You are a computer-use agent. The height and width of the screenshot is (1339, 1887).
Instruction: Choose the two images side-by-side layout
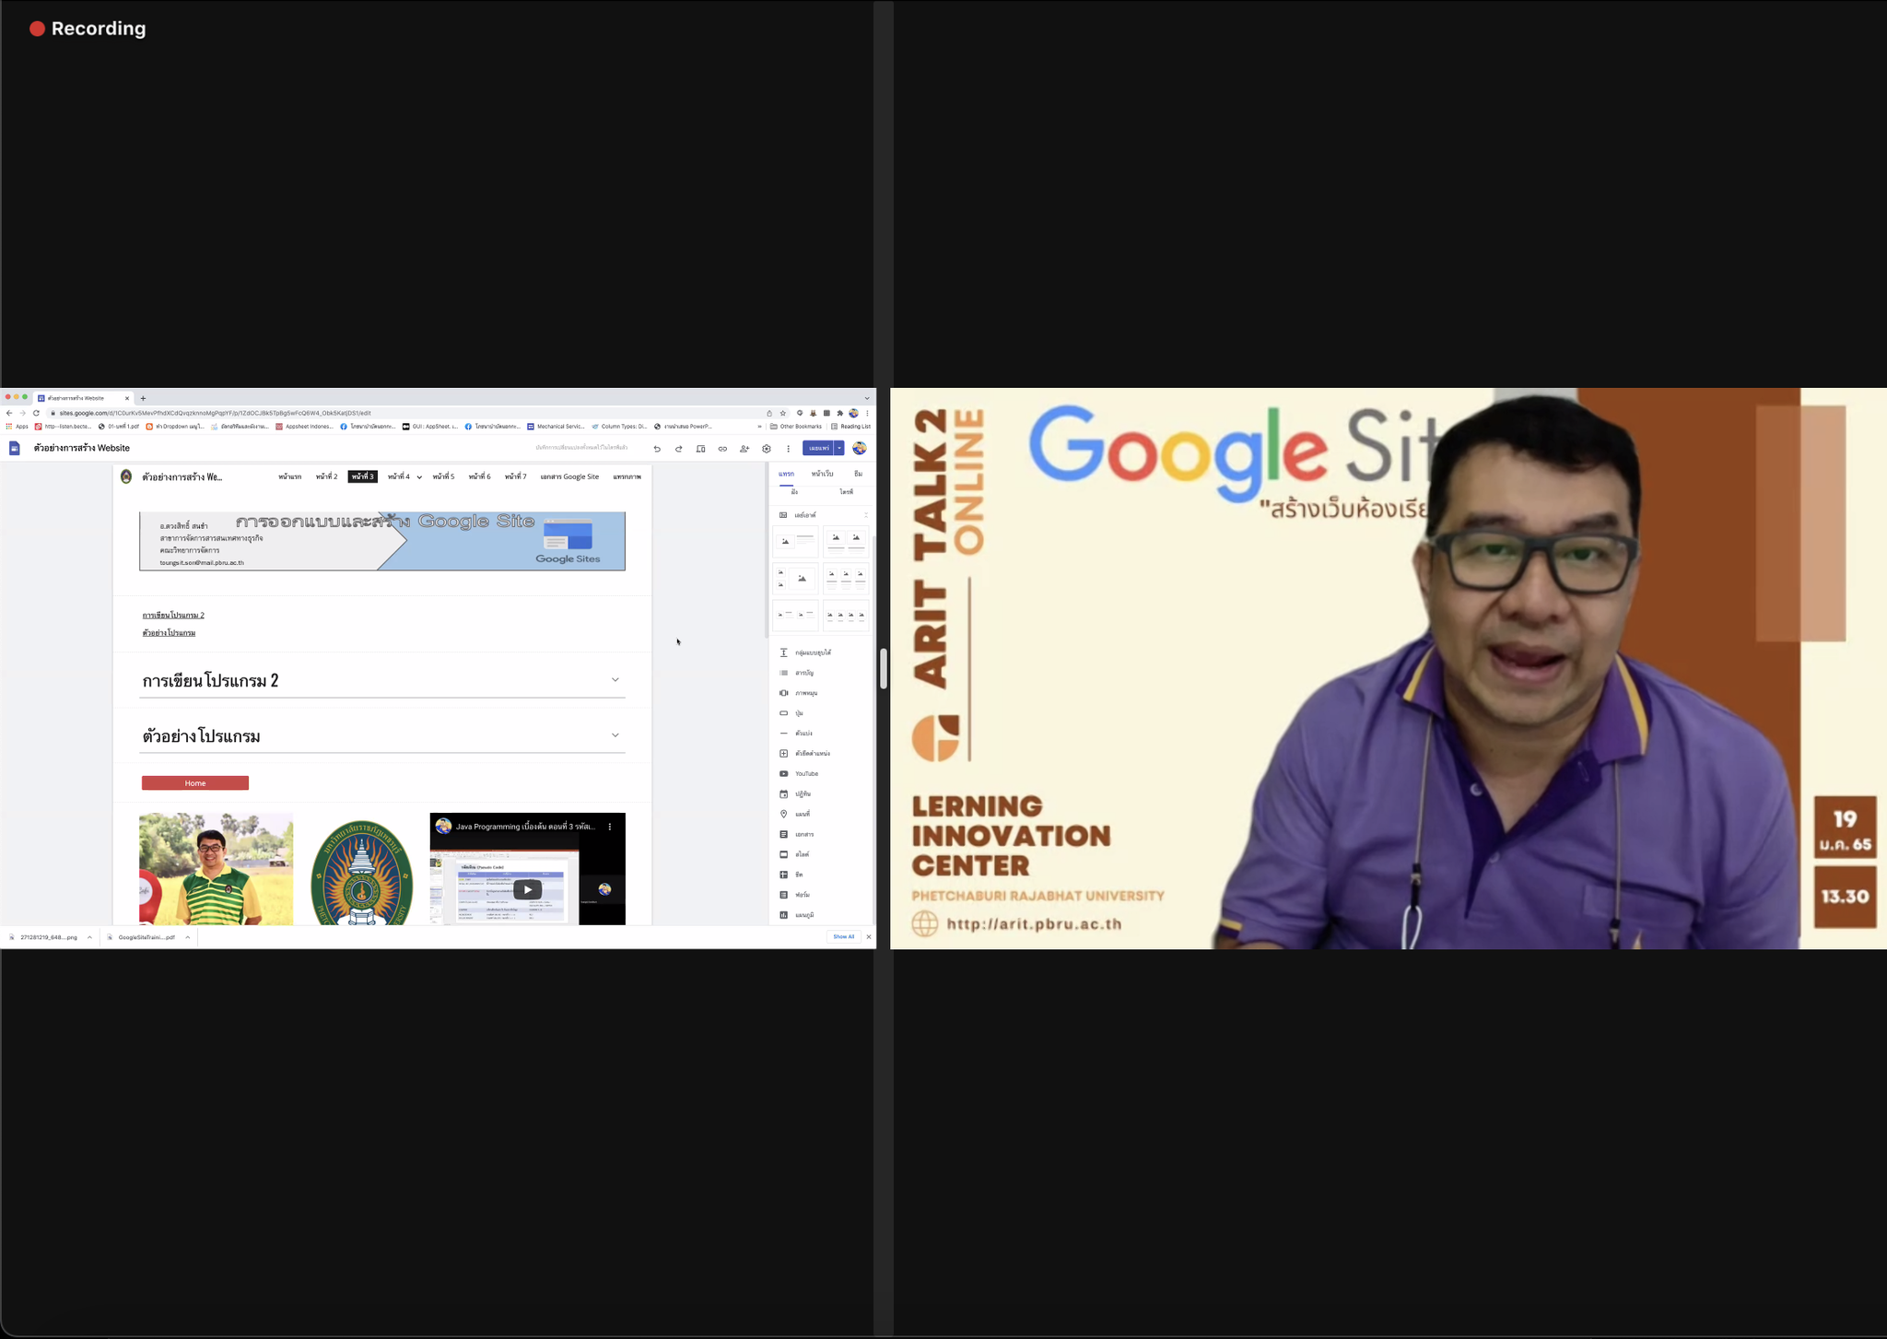click(x=846, y=541)
